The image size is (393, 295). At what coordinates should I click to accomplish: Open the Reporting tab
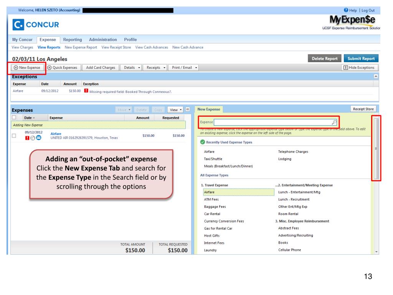click(x=73, y=40)
